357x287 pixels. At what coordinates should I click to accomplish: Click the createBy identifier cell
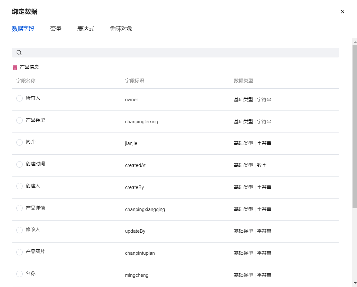pyautogui.click(x=134, y=187)
